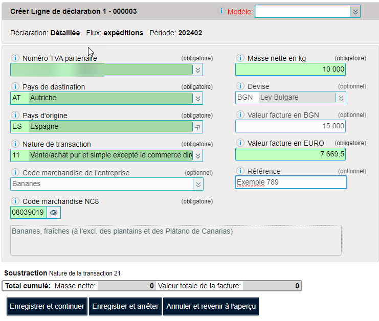Click the Flux value expéditions
This screenshot has width=379, height=321.
(123, 33)
